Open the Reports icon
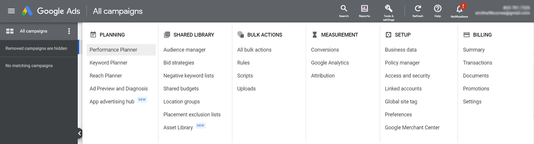 (x=364, y=9)
